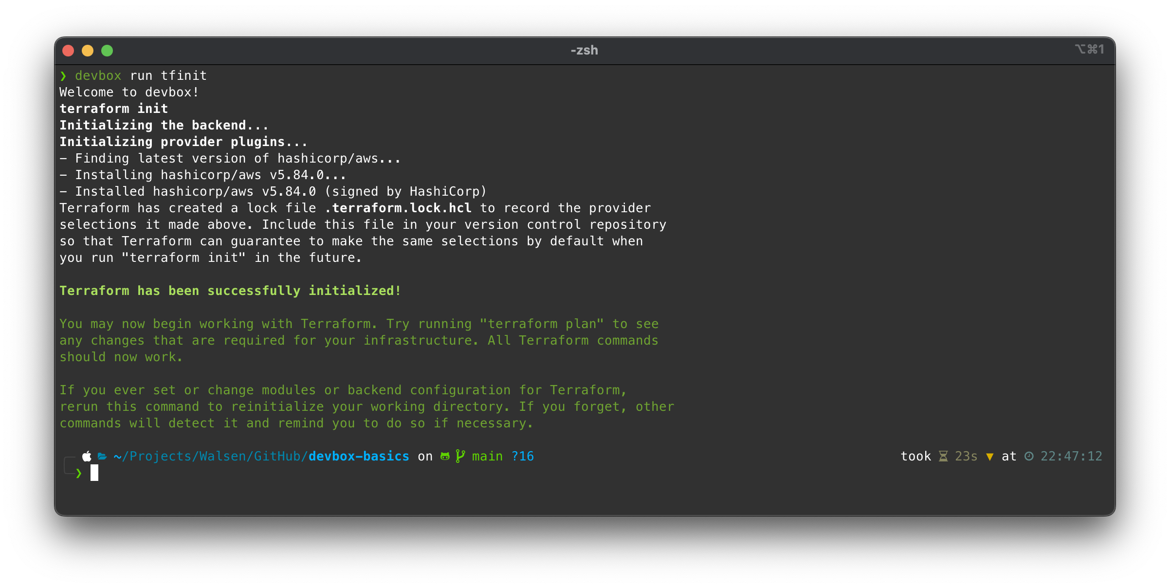The width and height of the screenshot is (1170, 588).
Task: Click 'run tfinit' in the command line
Action: (x=168, y=75)
